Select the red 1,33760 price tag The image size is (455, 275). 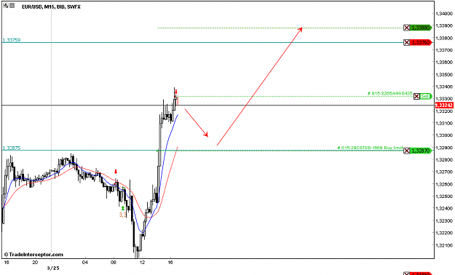[421, 43]
